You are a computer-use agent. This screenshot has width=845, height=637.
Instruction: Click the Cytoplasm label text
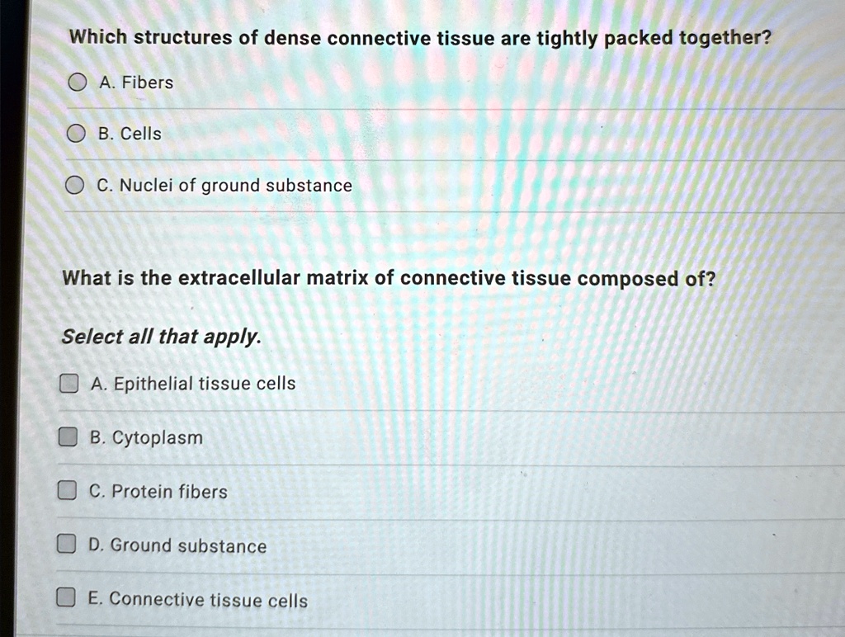[x=147, y=437]
